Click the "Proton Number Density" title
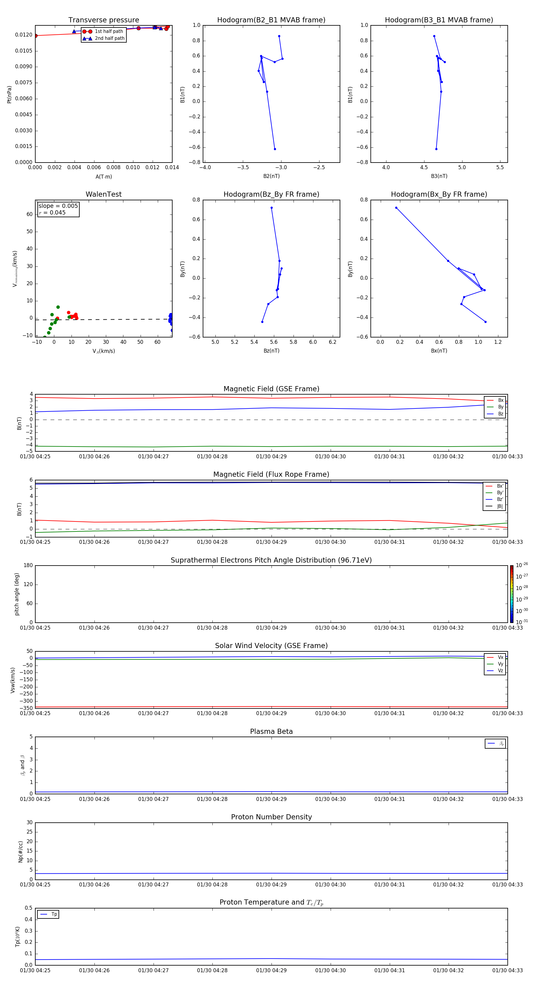Screen dimensions: 543x997 point(271,817)
